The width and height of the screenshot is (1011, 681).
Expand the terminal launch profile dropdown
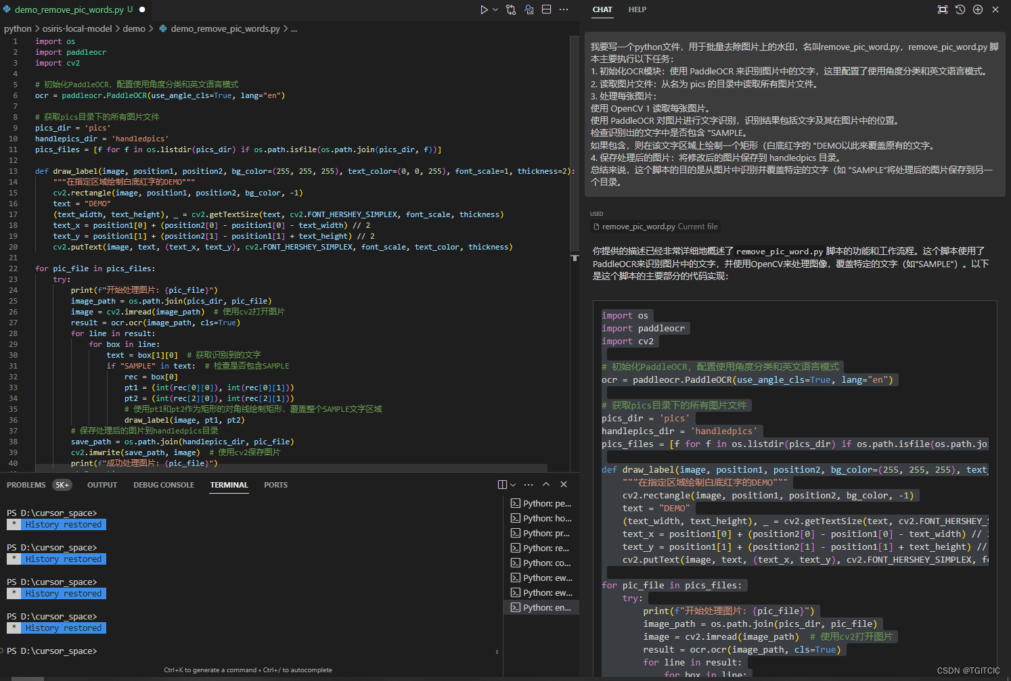[513, 484]
